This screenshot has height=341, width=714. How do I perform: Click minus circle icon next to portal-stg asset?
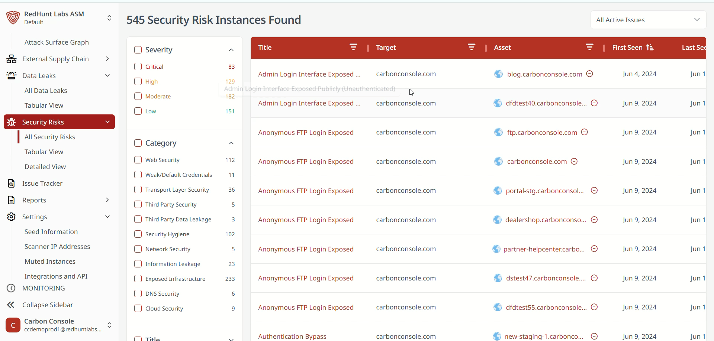click(594, 190)
